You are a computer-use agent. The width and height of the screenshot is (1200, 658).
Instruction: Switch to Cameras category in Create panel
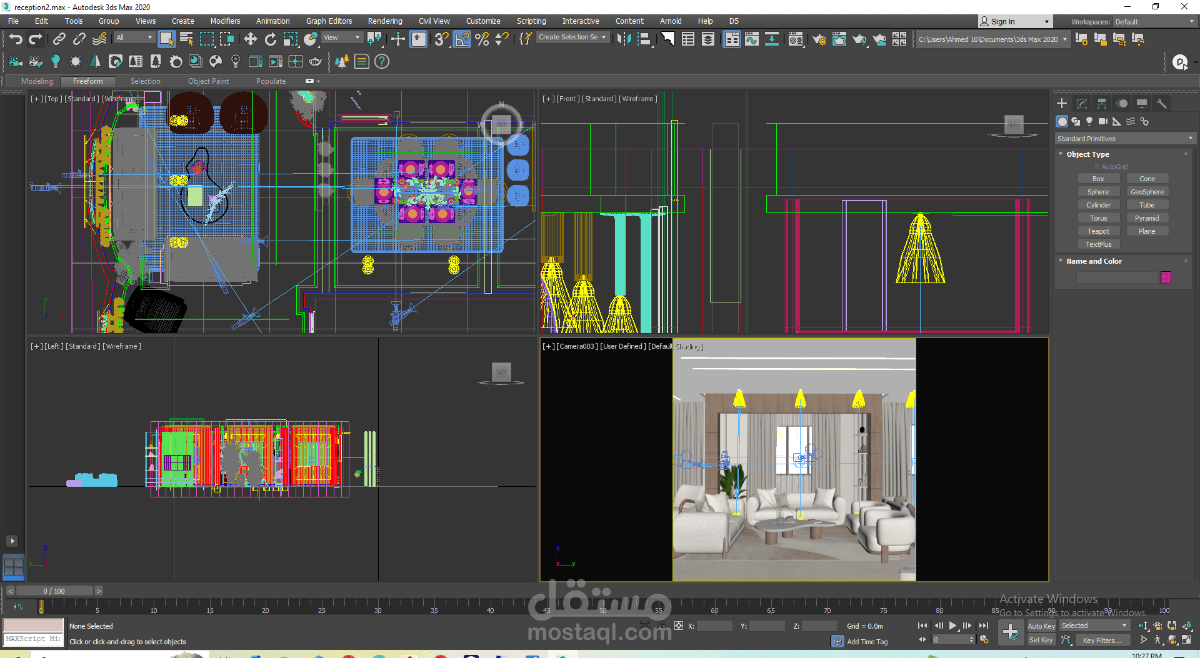click(x=1103, y=121)
